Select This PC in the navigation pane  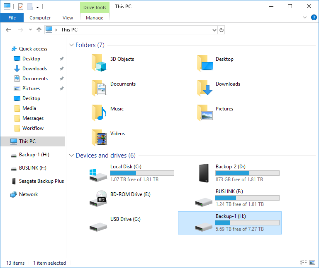coord(33,141)
